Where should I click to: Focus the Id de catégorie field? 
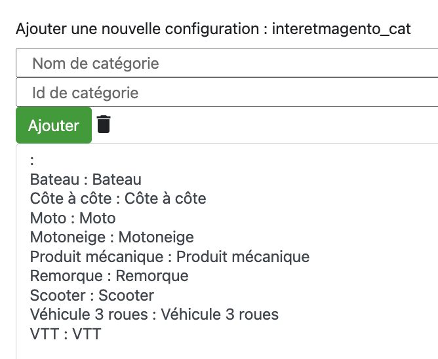point(227,92)
